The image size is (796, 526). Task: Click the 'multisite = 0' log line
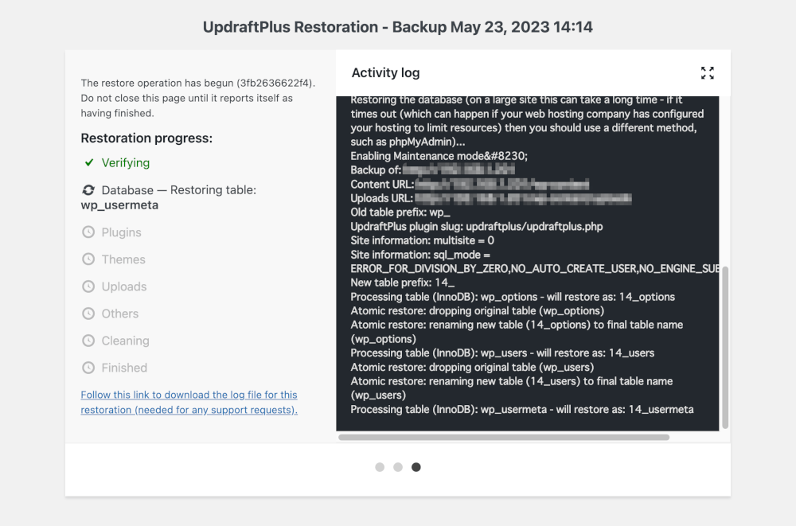(x=423, y=240)
